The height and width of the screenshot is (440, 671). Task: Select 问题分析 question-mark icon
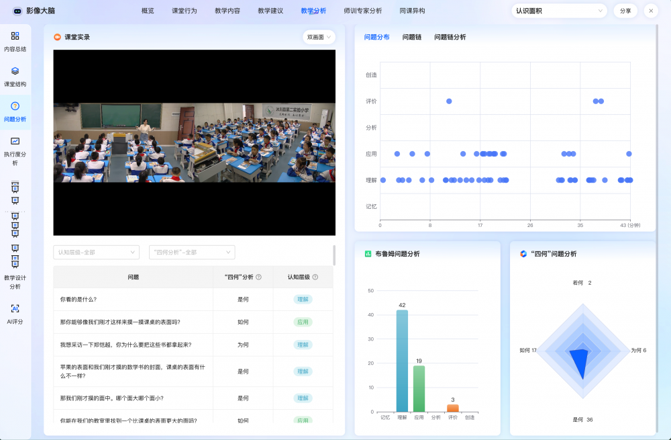[x=15, y=106]
